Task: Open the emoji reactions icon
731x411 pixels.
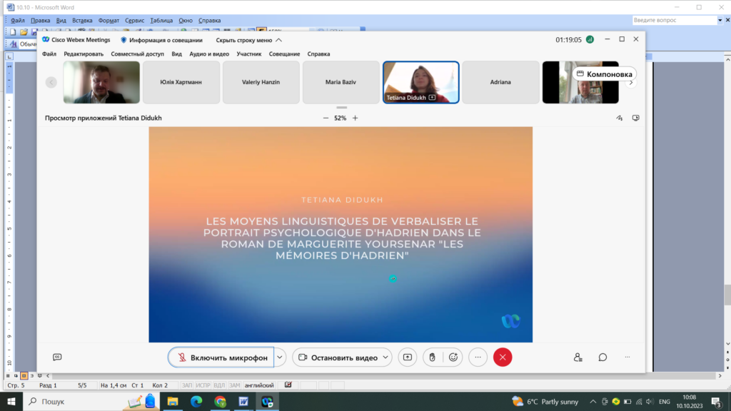Action: 453,357
